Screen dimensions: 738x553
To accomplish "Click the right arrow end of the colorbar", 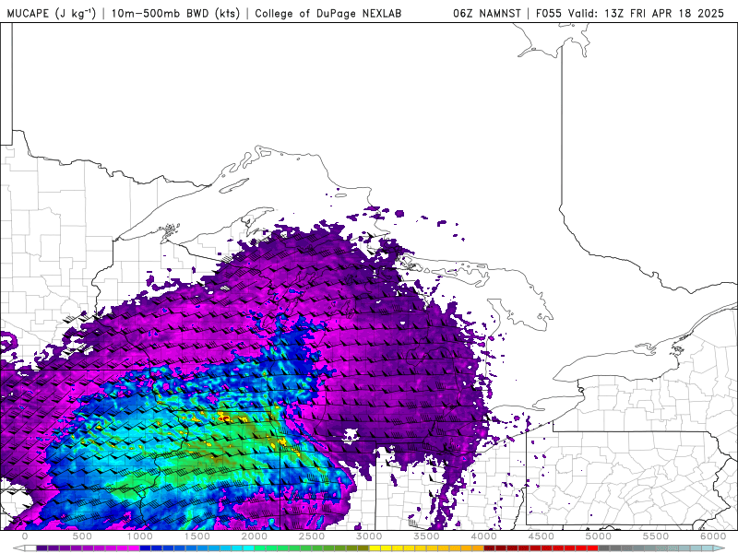I will (x=719, y=547).
